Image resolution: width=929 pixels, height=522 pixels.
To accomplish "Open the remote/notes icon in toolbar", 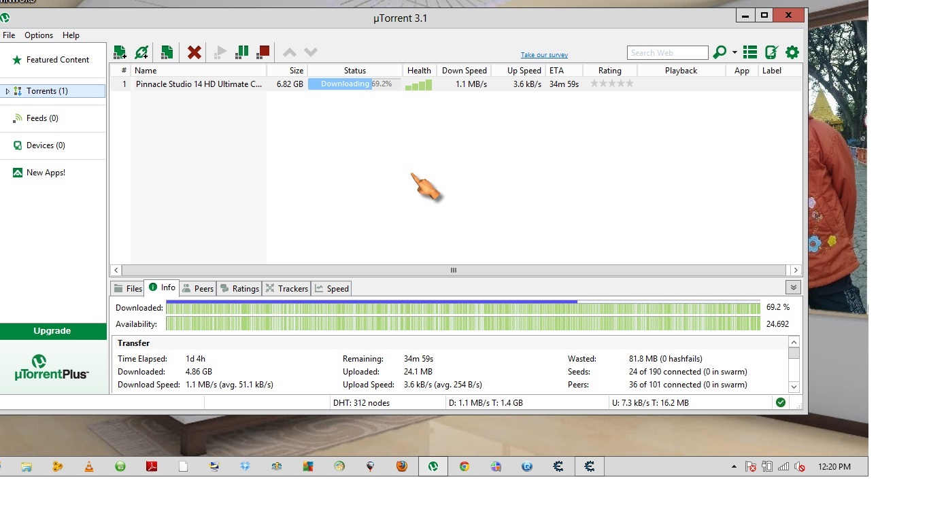I will pos(771,52).
